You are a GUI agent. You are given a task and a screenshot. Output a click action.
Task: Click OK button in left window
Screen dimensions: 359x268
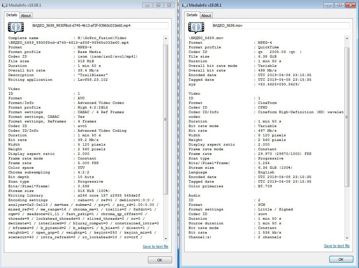160,260
